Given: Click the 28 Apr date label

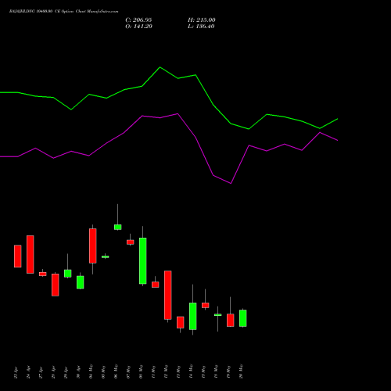Looking at the screenshot, I should (53, 373).
